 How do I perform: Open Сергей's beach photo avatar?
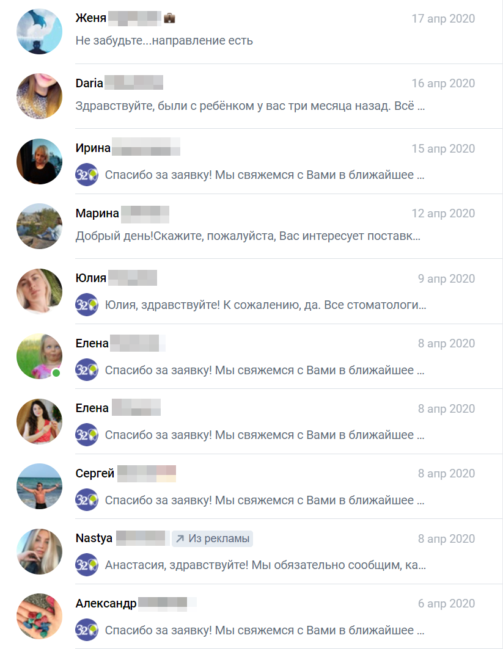tap(39, 487)
